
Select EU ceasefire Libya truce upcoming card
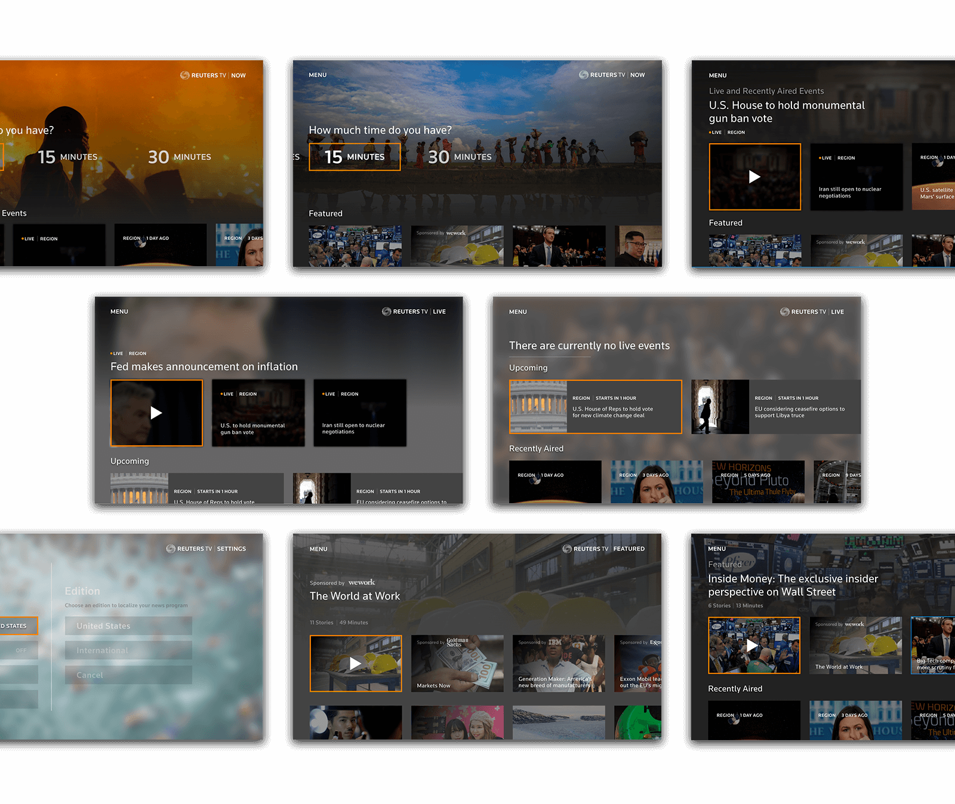[x=776, y=406]
